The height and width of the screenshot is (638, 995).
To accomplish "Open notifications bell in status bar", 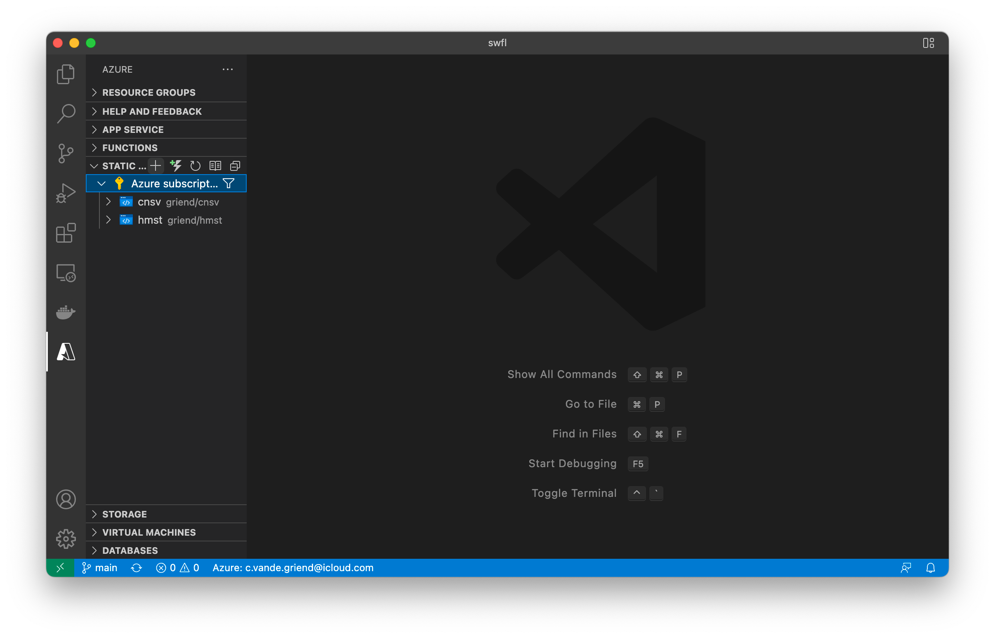I will pyautogui.click(x=930, y=567).
